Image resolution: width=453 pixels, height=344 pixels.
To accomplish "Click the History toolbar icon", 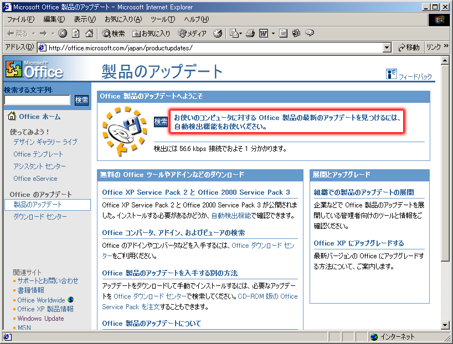I will [x=218, y=34].
